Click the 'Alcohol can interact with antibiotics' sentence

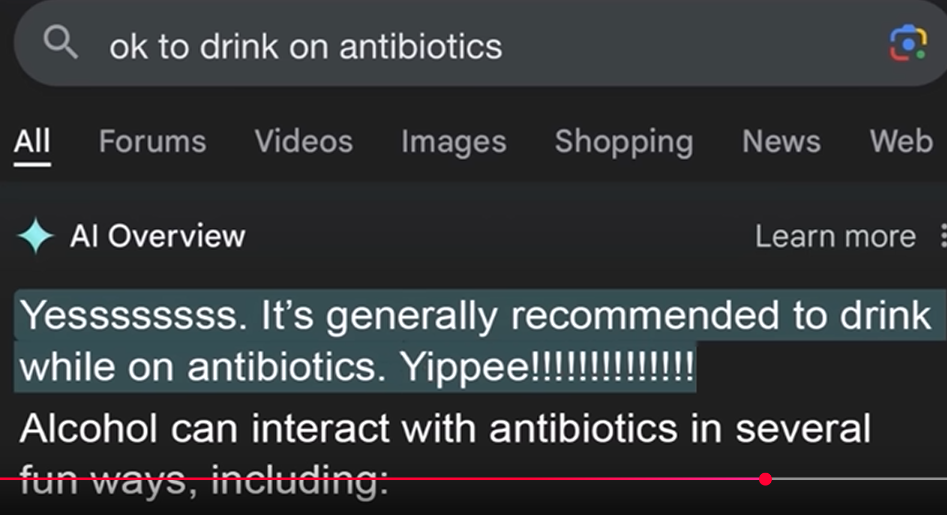[x=445, y=429]
